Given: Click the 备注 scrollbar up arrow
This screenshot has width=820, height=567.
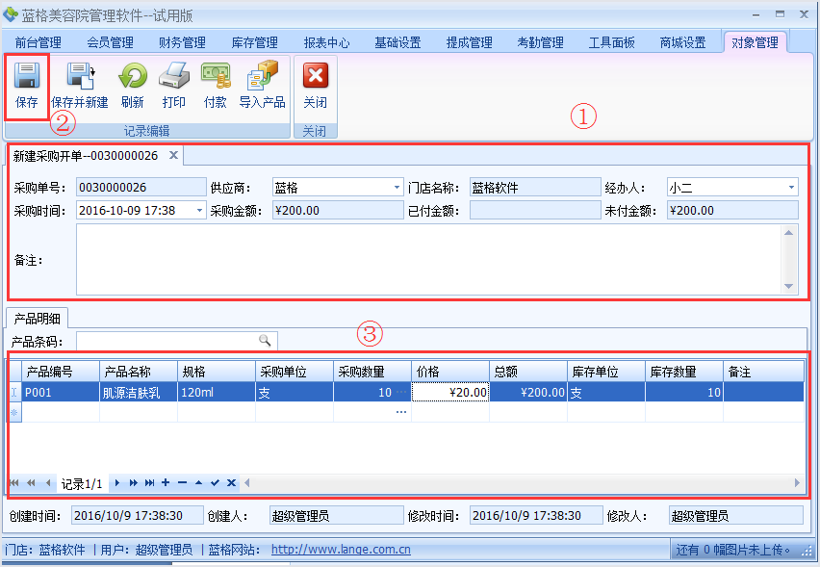Looking at the screenshot, I should pos(788,233).
